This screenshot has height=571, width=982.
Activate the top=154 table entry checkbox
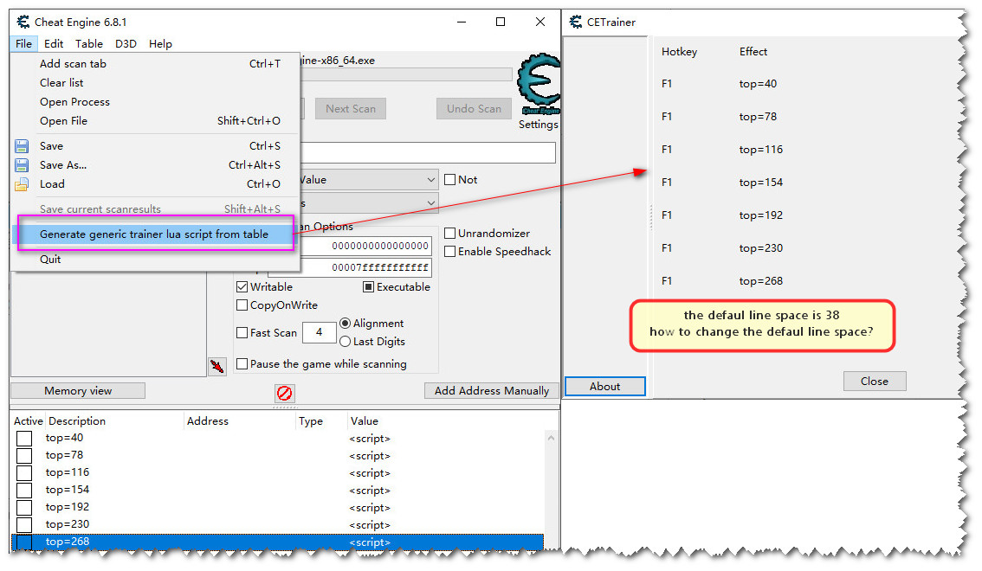click(24, 490)
